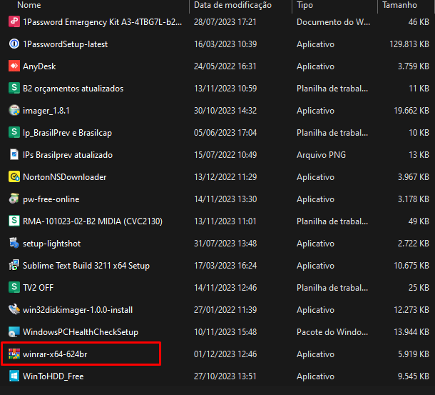Click the WindowsPCHealthCheckSetup package icon

14,331
